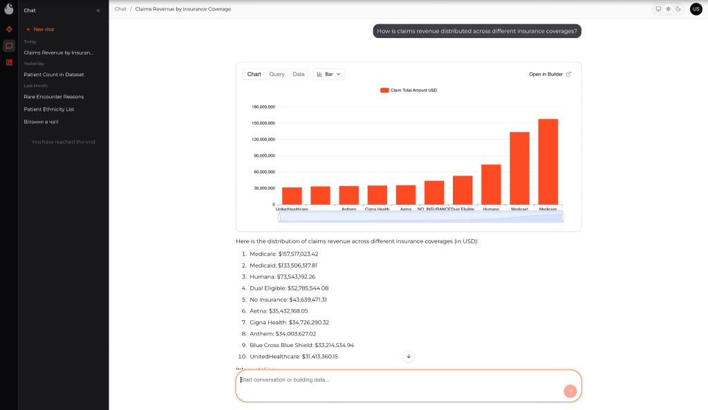Open the dashboard blocks icon in sidebar
Viewport: 708px width, 410px height.
click(x=9, y=62)
